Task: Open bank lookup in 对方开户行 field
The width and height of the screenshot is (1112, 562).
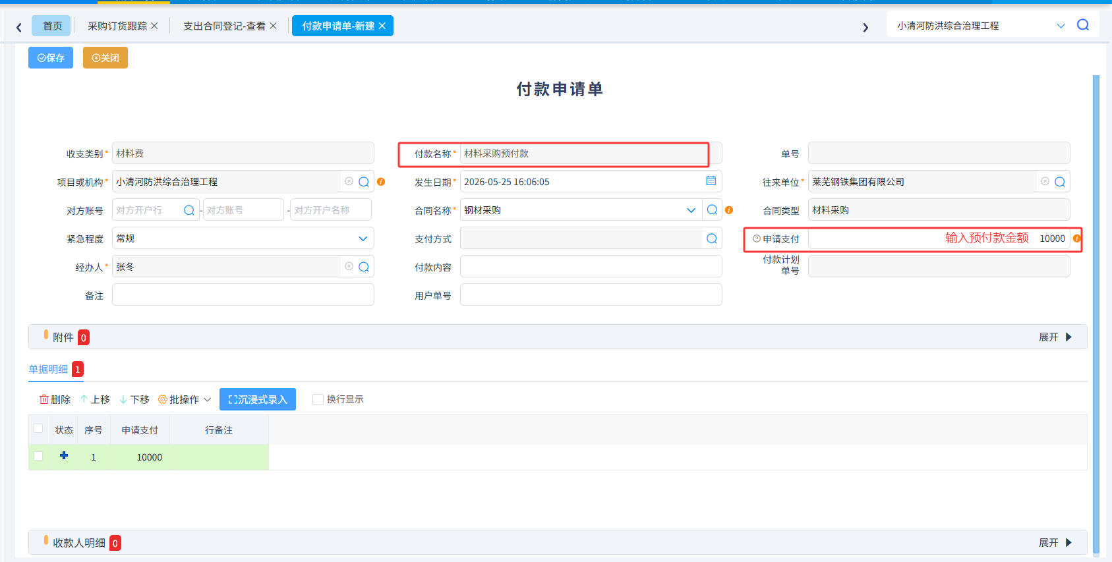Action: point(189,210)
